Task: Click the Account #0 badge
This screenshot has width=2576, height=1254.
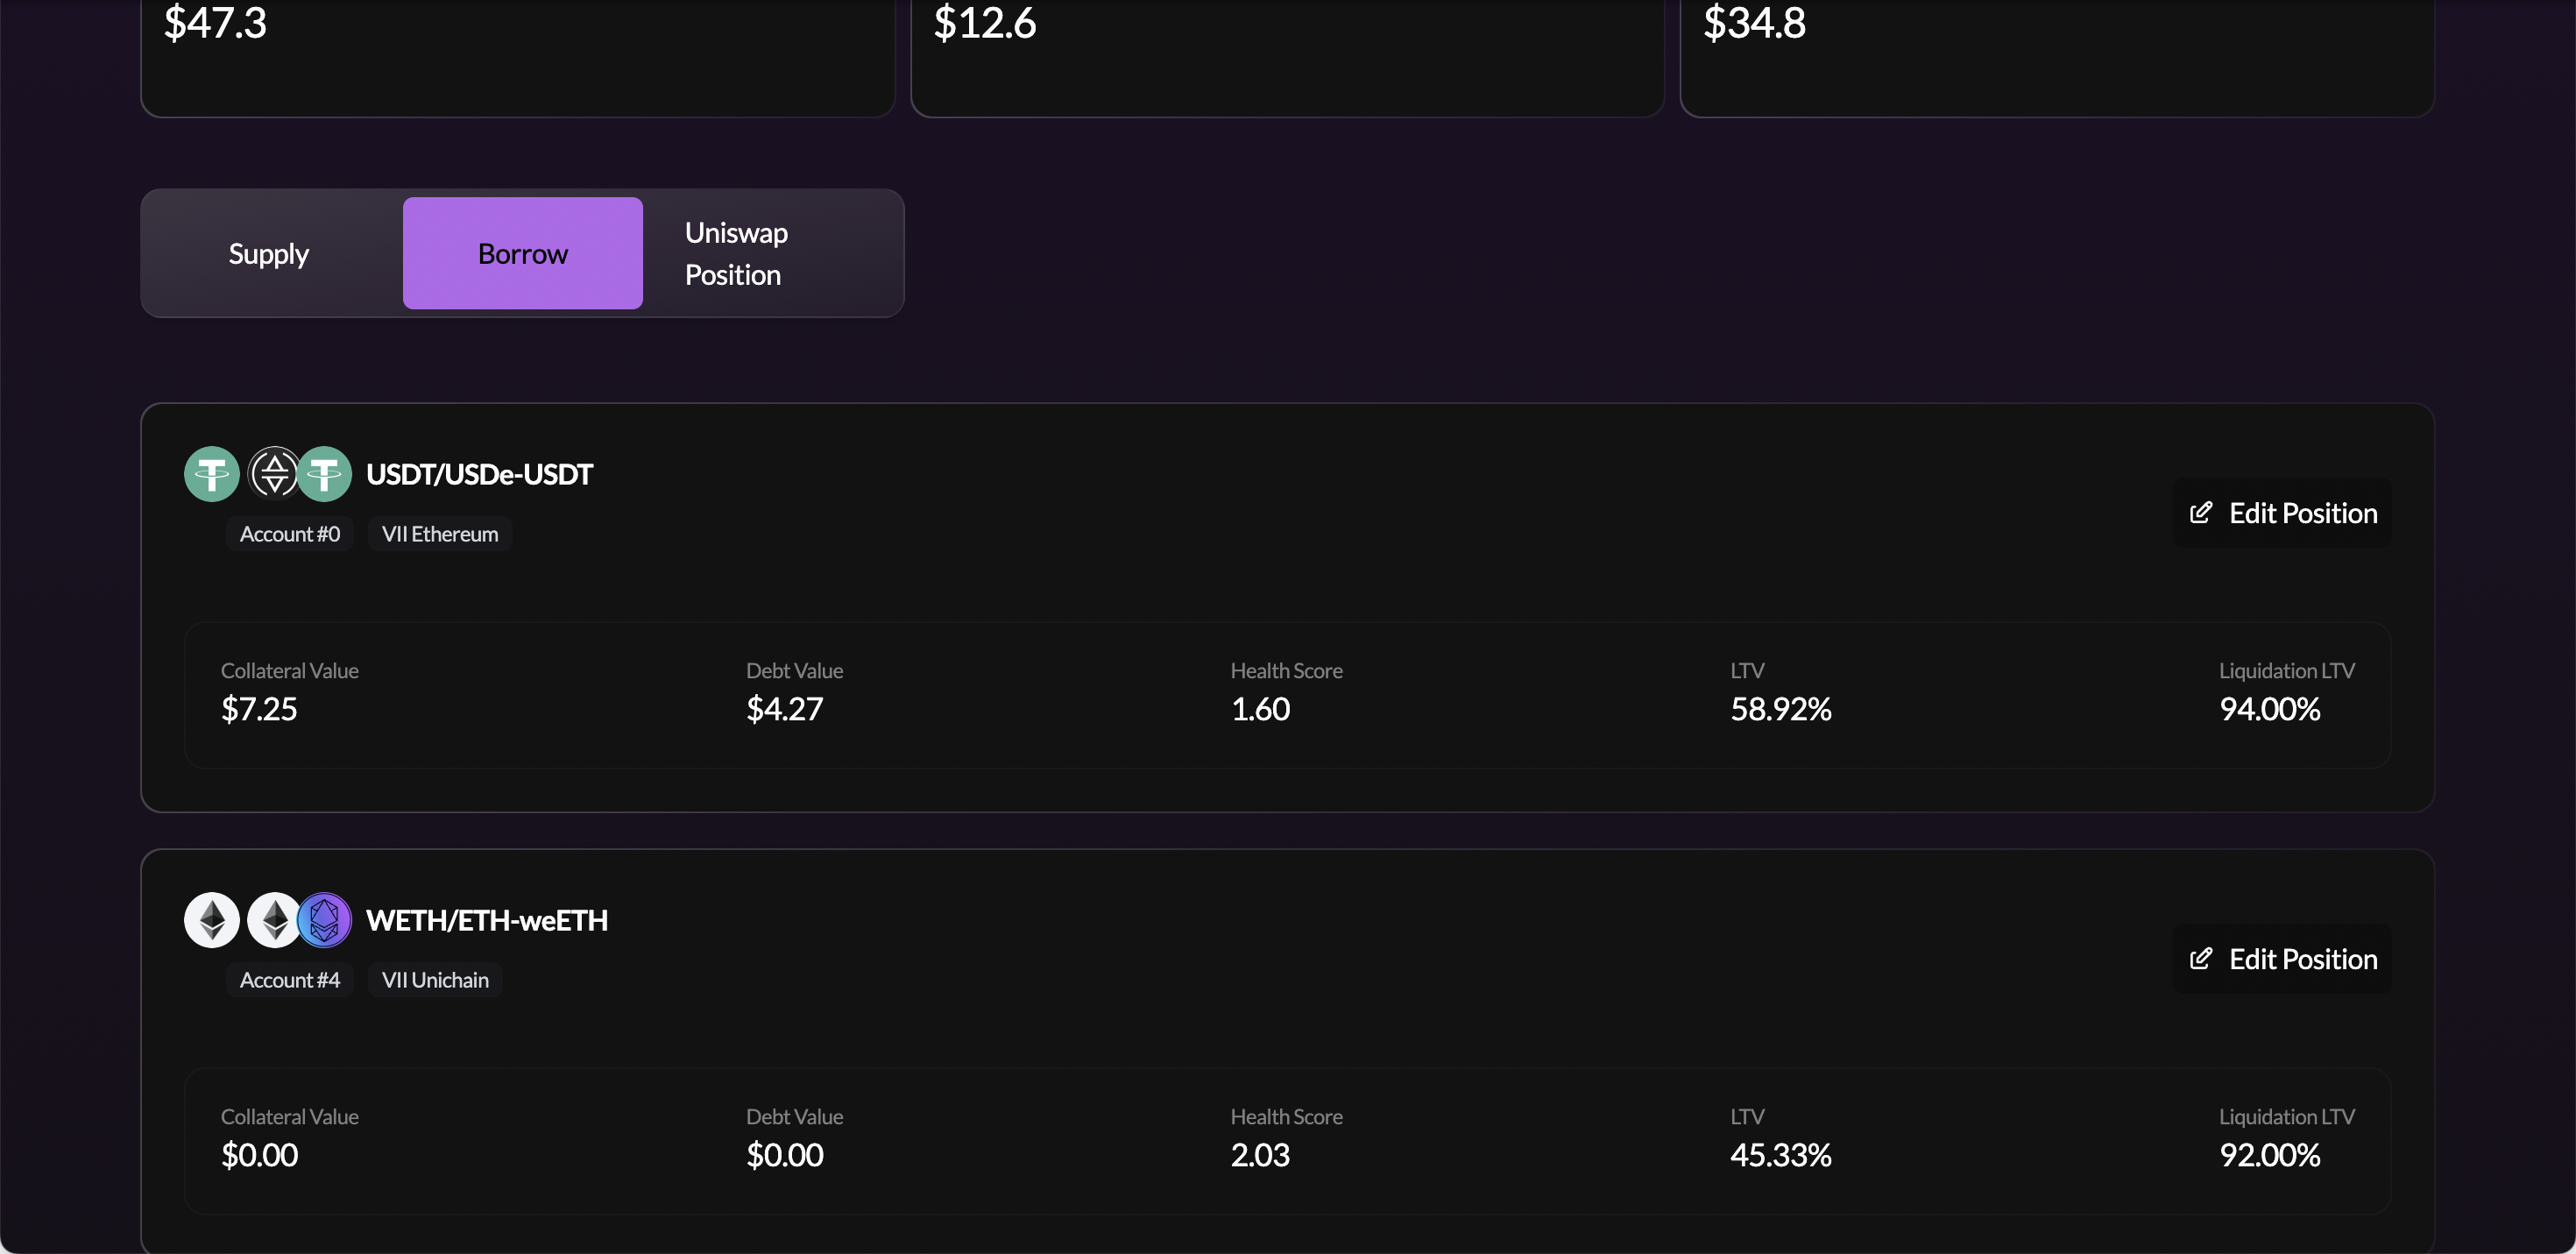Action: click(290, 533)
